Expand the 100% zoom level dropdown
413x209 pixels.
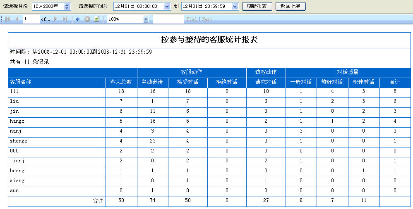pyautogui.click(x=146, y=19)
